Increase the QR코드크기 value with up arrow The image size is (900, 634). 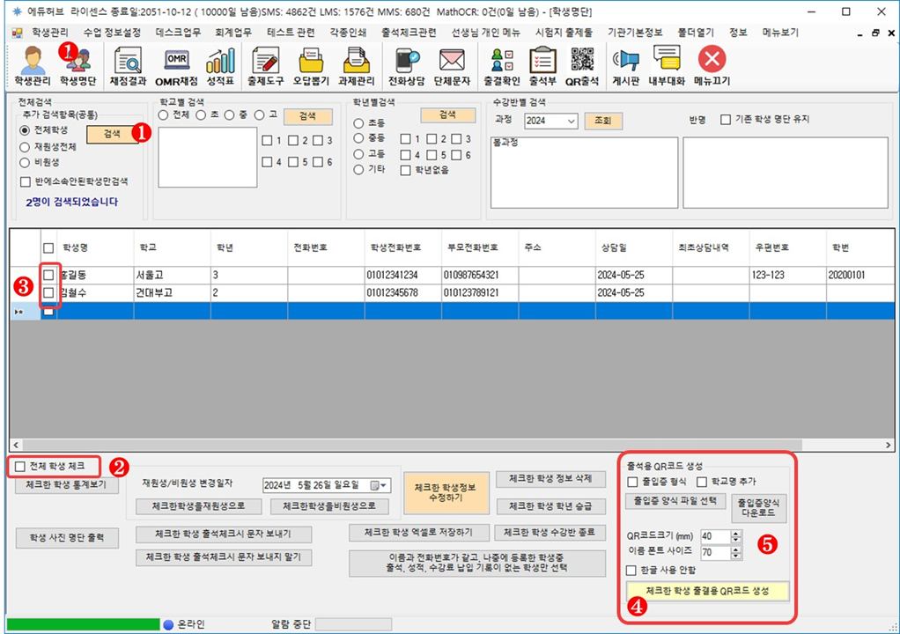tap(736, 533)
